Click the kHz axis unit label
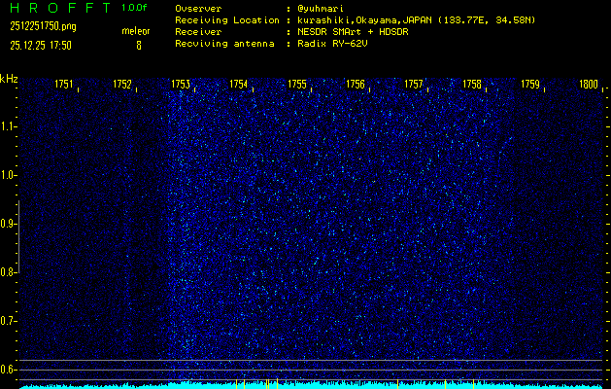This screenshot has height=389, width=611. point(9,79)
